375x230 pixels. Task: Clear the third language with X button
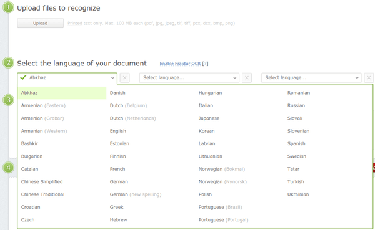[369, 78]
